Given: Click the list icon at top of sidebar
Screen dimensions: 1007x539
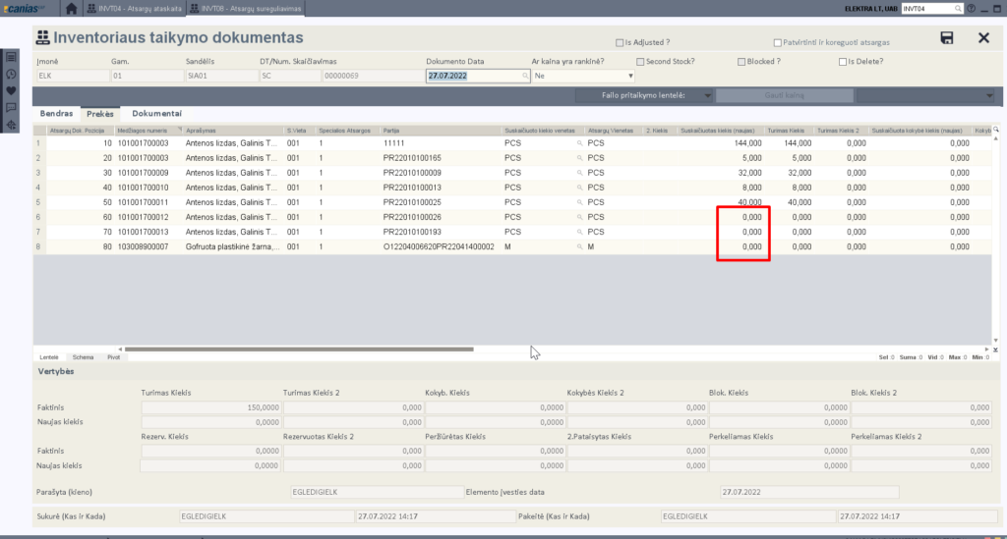Looking at the screenshot, I should pos(11,57).
